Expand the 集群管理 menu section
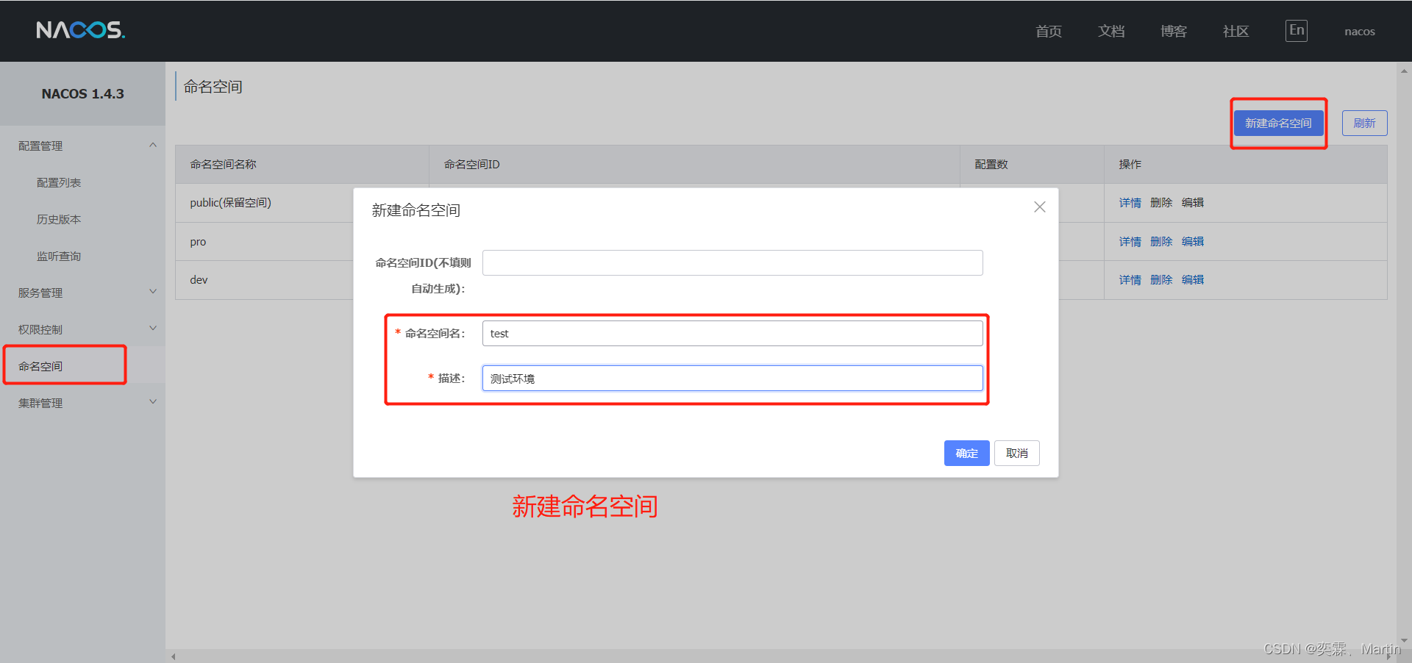1412x663 pixels. (x=152, y=403)
